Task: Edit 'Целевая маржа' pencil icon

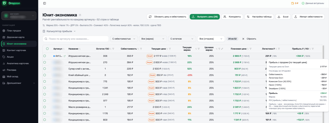Action: click(x=222, y=49)
